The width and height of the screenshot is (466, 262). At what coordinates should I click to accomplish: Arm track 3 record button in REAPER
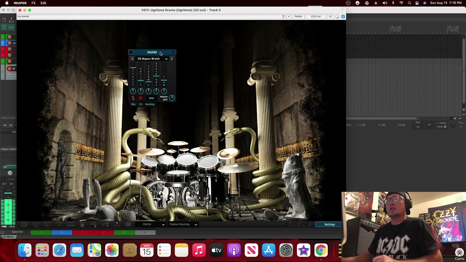tap(9, 49)
